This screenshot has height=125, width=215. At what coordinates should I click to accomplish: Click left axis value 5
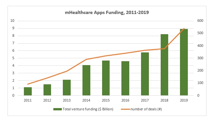coord(13,58)
